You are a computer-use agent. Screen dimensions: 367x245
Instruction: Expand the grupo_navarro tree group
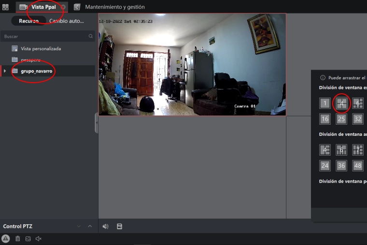pos(5,71)
